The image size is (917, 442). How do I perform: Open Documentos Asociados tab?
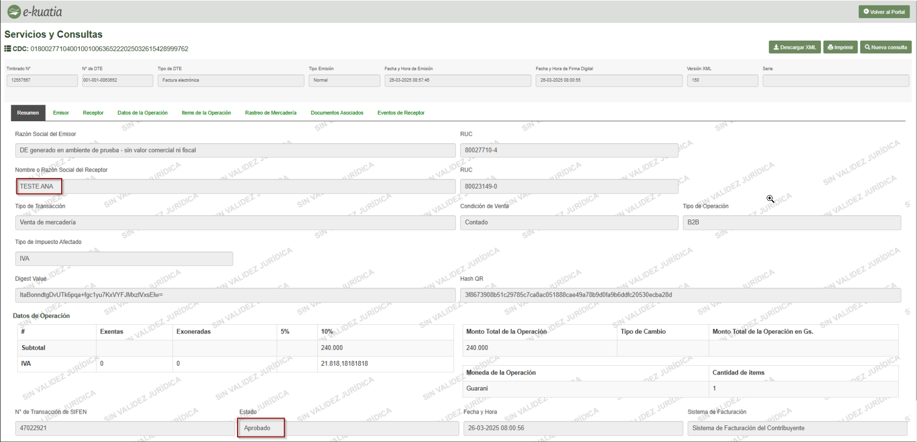click(337, 113)
